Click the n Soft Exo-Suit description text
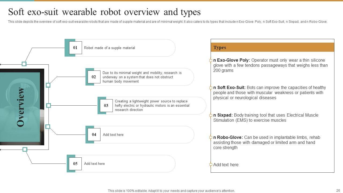The image size is (343, 193). click(x=269, y=93)
